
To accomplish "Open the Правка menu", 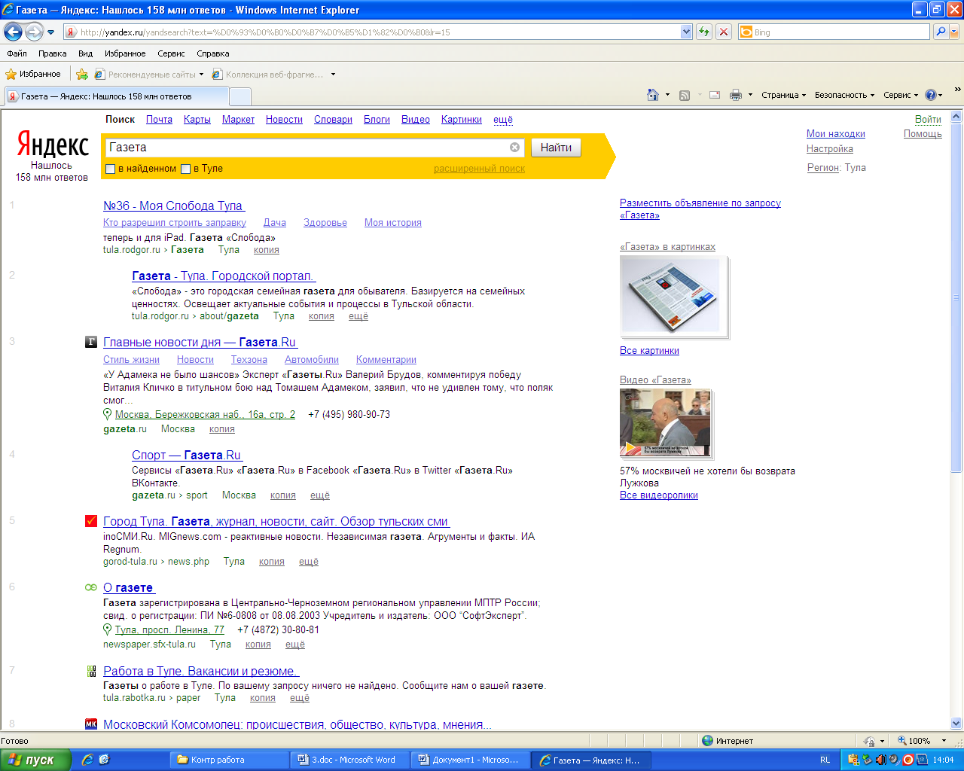I will (x=53, y=53).
